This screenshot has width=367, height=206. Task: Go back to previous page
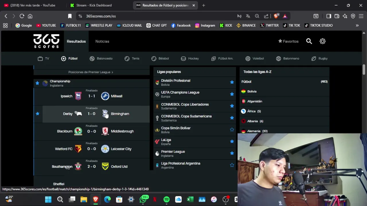pyautogui.click(x=6, y=16)
